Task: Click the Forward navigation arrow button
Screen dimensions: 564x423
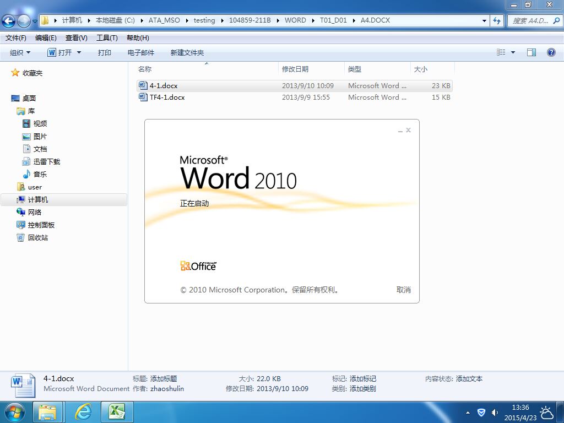Action: (x=24, y=21)
